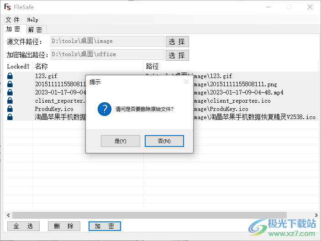
Task: Click the blue question mark icon in the dialog
Action: [x=105, y=109]
